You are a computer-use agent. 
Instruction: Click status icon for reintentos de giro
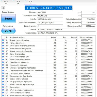click(x=3, y=57)
